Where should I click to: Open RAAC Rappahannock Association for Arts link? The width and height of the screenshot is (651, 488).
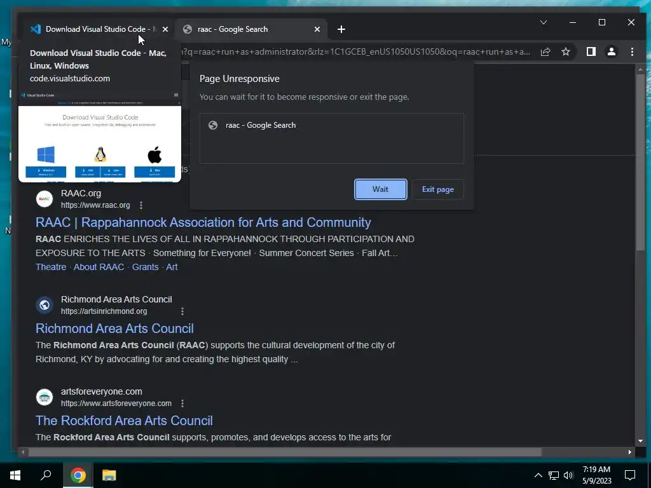(x=203, y=222)
